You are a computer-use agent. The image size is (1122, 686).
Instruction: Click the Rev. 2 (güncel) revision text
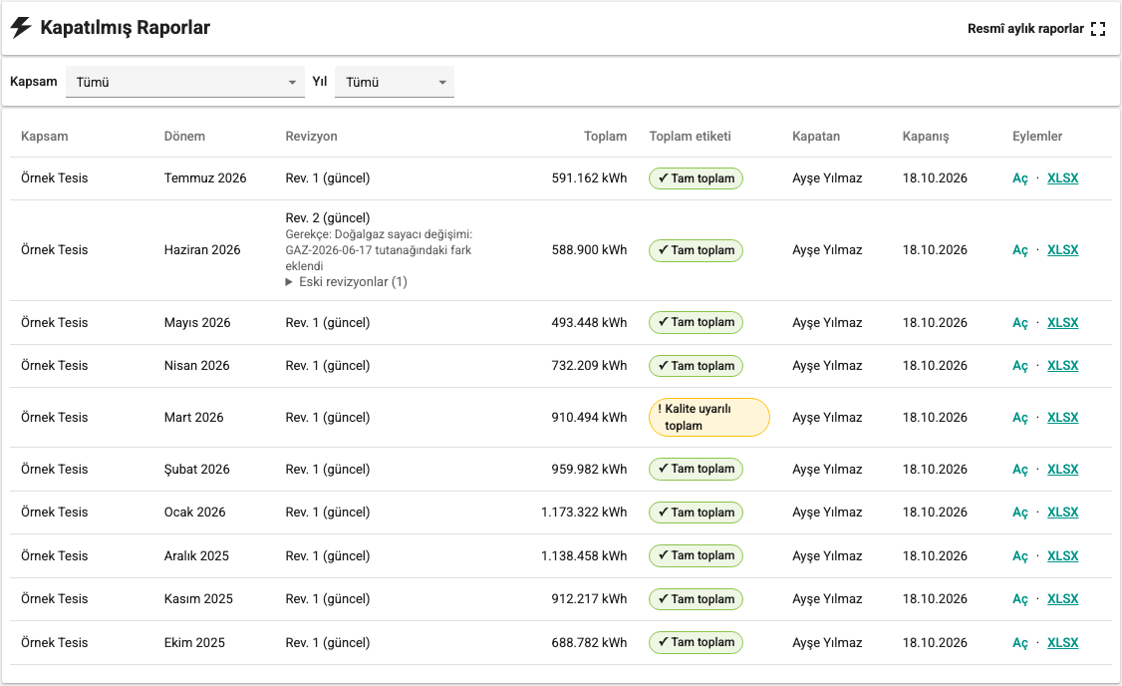328,217
